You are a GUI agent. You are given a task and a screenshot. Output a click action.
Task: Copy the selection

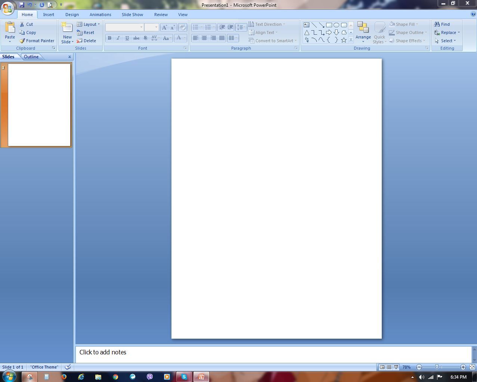[28, 32]
